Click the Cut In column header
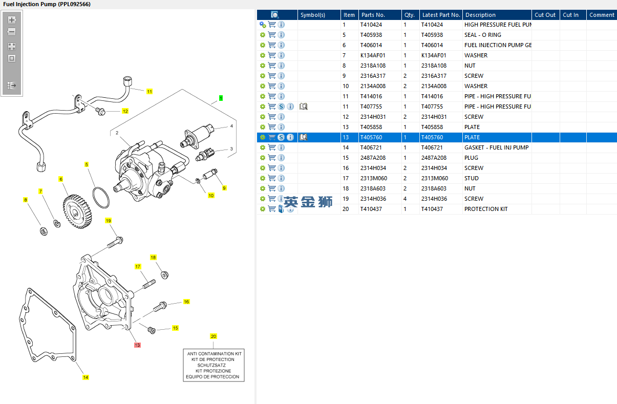This screenshot has height=404, width=617. (x=573, y=15)
